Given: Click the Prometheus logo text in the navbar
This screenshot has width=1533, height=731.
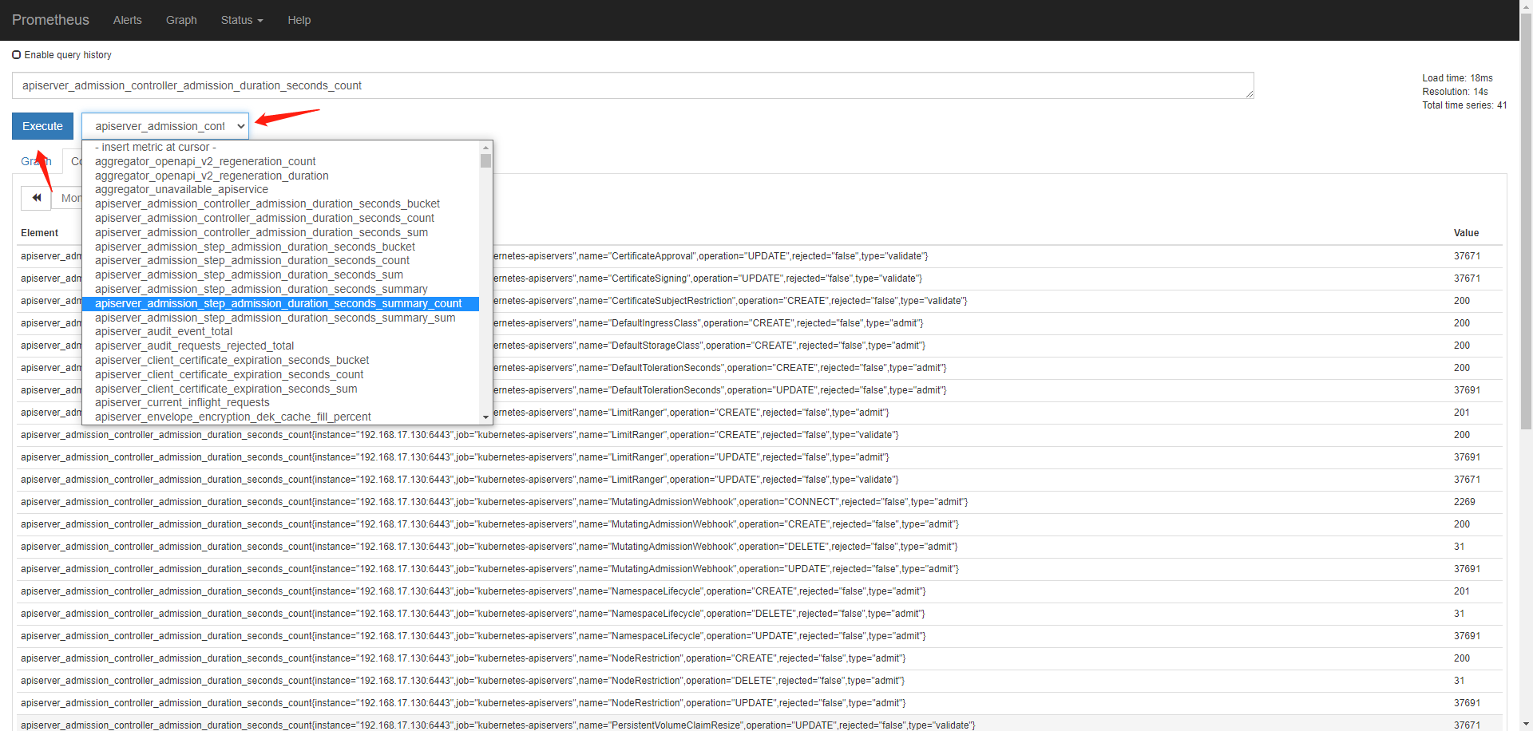Looking at the screenshot, I should tap(50, 20).
